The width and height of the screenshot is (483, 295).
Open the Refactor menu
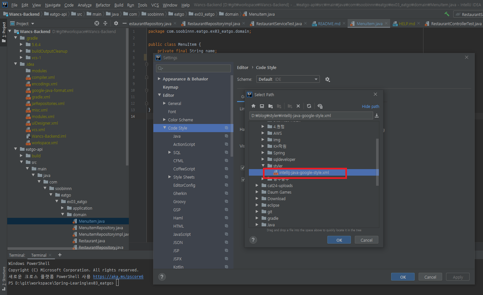point(103,5)
